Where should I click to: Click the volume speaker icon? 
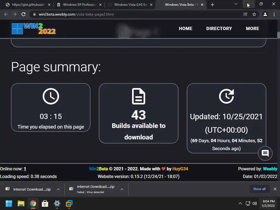pos(255,203)
